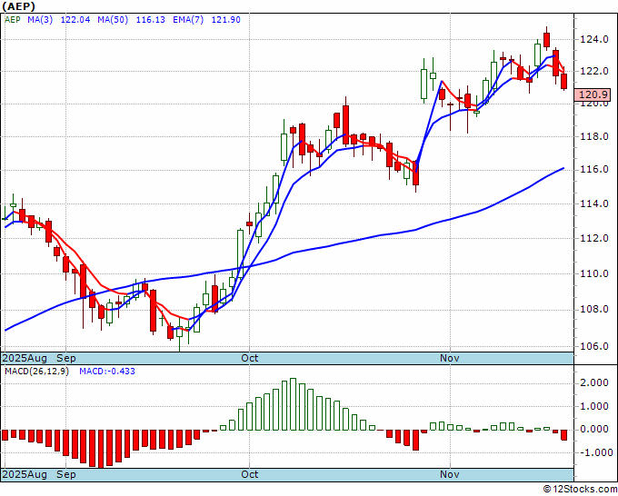Click 2025Aug on the price chart date axis
Image resolution: width=618 pixels, height=496 pixels.
(x=25, y=358)
